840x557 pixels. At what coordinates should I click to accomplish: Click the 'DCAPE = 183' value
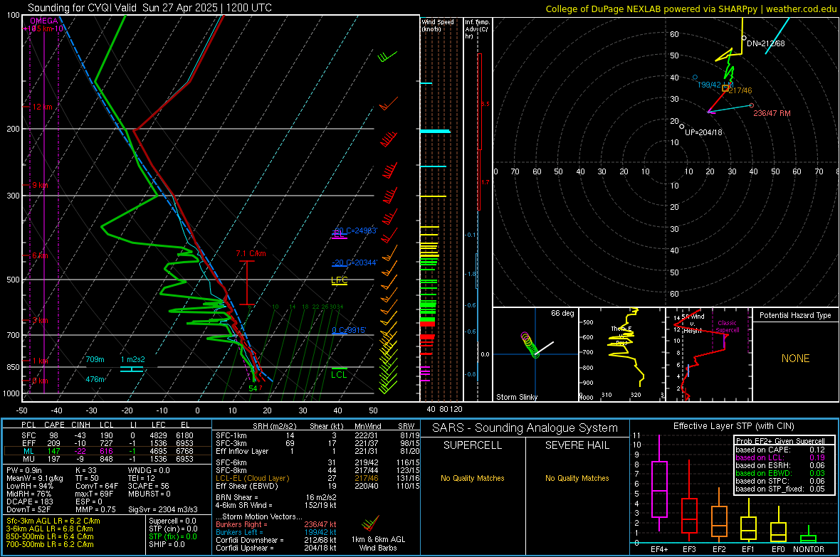31,502
